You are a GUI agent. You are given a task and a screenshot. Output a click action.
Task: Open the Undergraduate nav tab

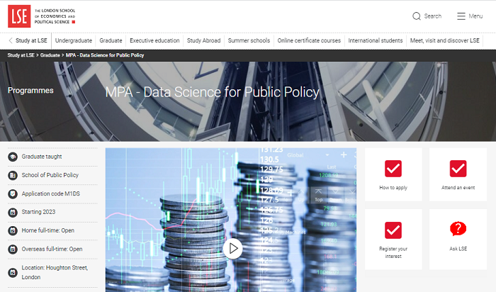(73, 40)
